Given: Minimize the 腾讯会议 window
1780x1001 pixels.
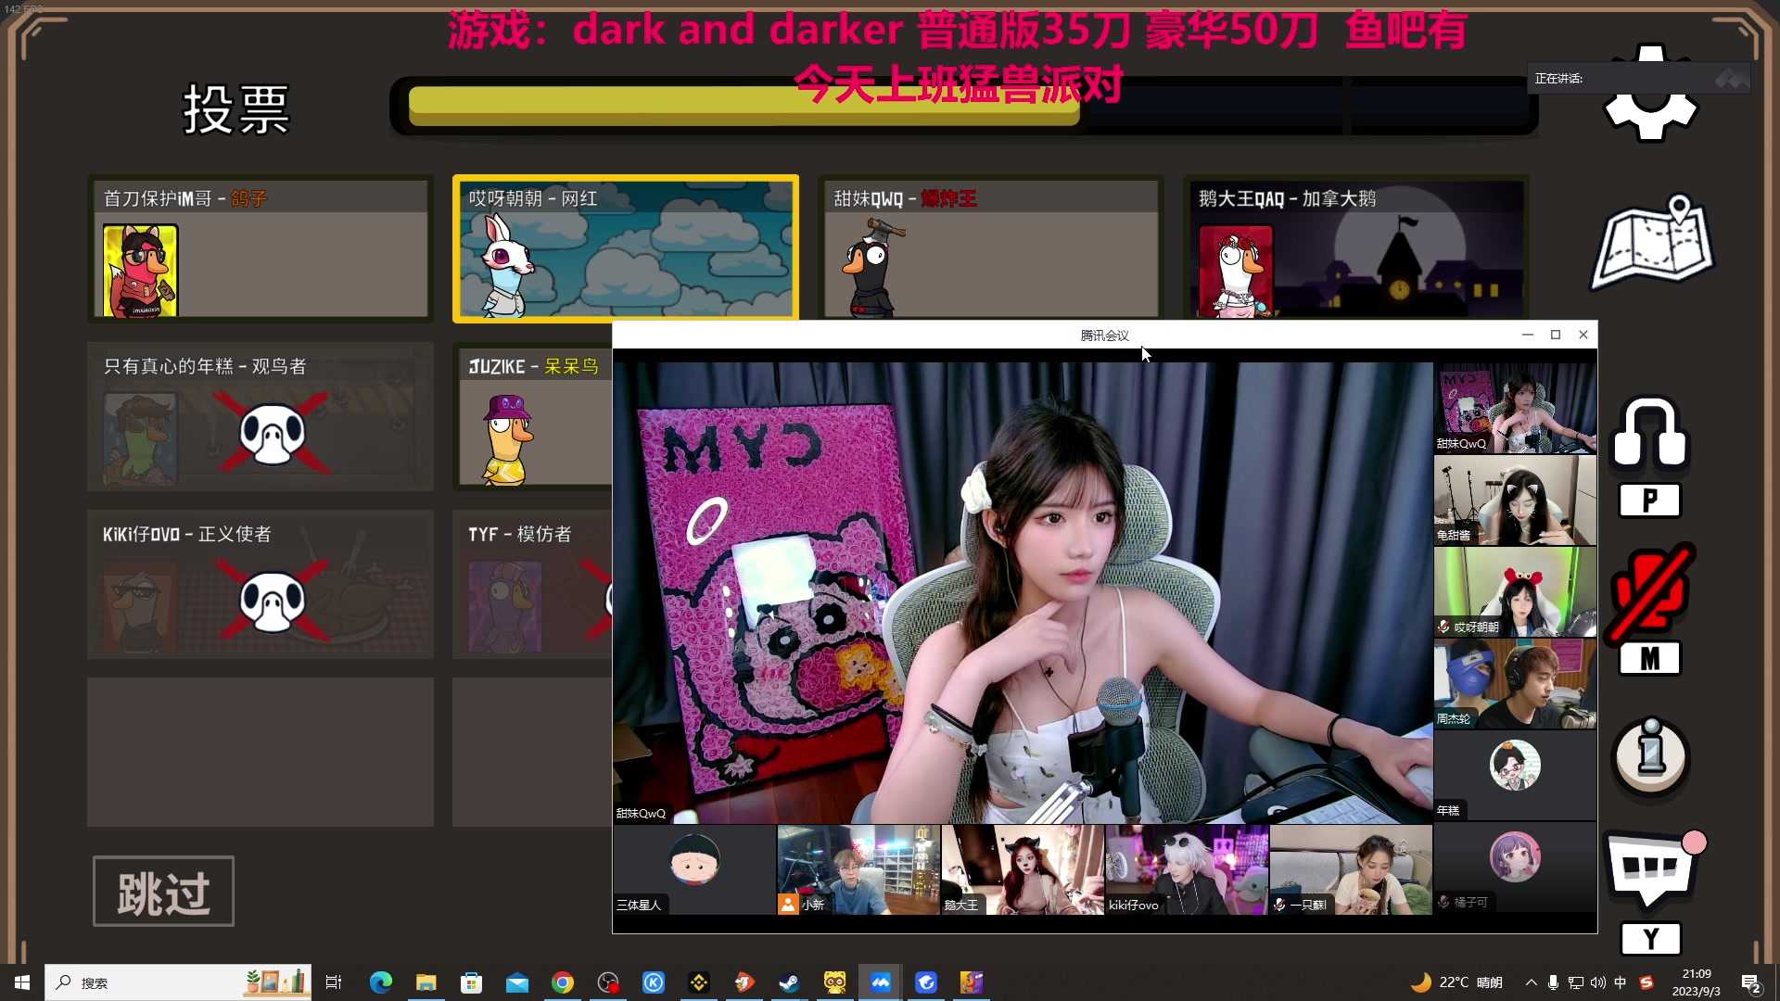Looking at the screenshot, I should click(x=1528, y=335).
